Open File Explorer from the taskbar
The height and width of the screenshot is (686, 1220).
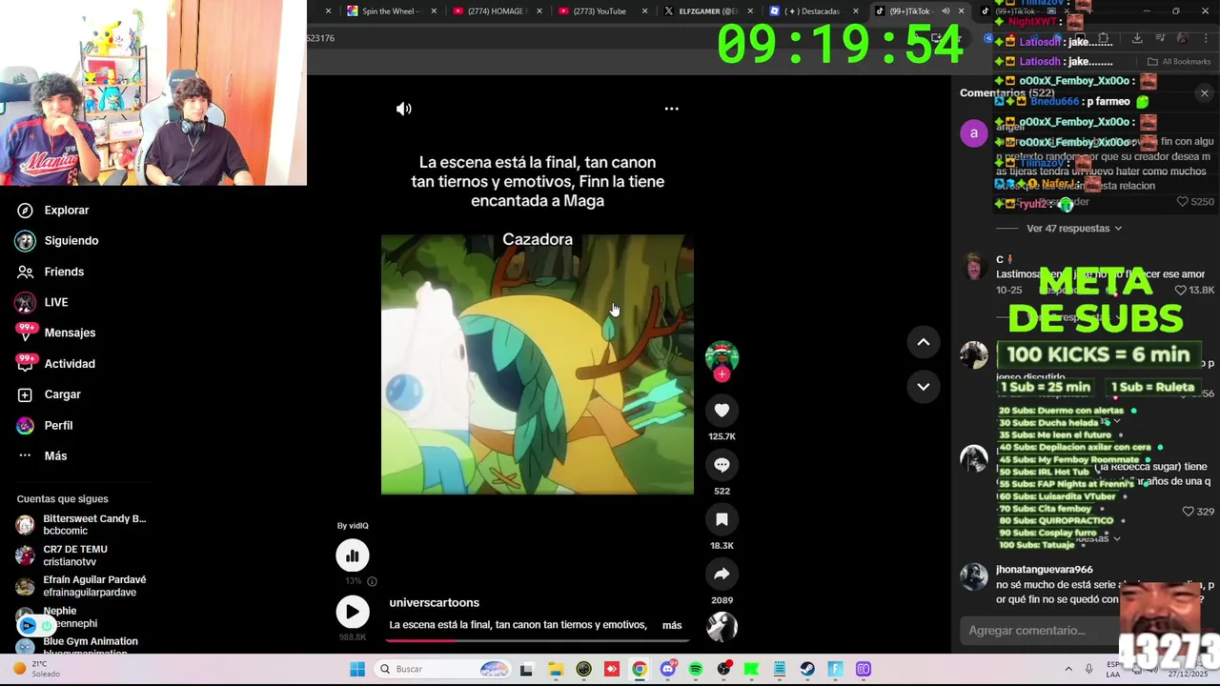click(x=556, y=669)
